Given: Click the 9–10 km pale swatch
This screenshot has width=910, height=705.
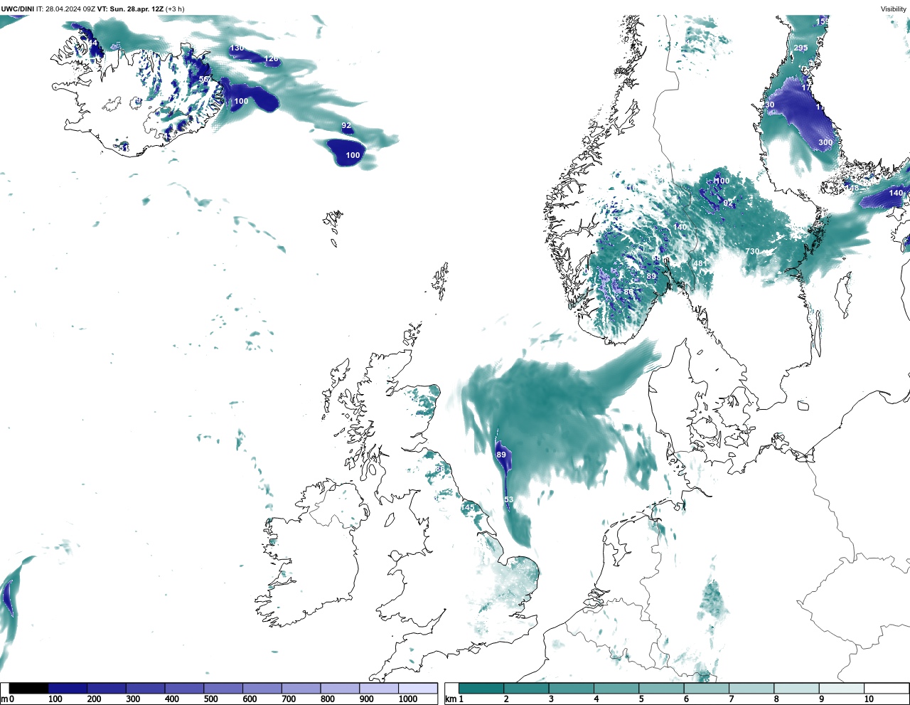Looking at the screenshot, I should (842, 689).
